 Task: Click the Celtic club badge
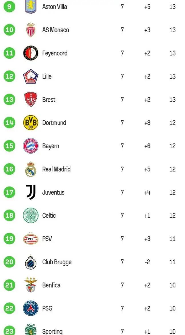31,215
